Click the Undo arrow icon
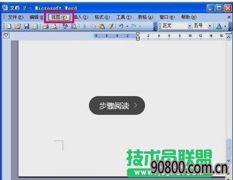233x180 pixels. pos(121,26)
